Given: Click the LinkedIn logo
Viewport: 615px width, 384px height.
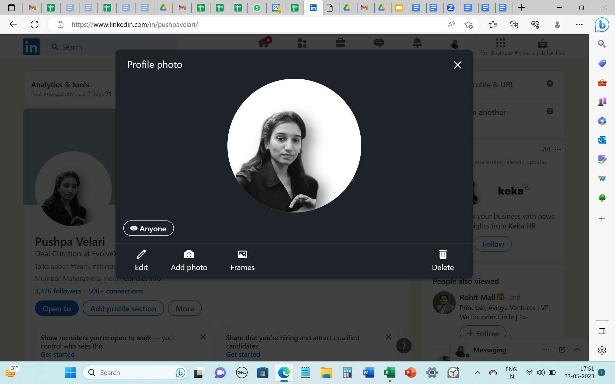Looking at the screenshot, I should point(31,47).
